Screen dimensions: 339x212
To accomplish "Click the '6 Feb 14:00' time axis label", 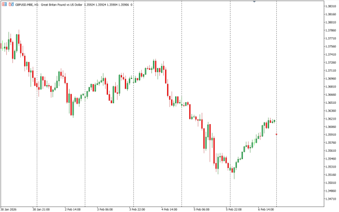I will point(266,209).
